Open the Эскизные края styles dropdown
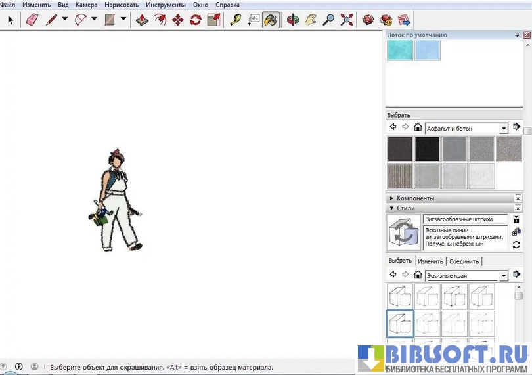Screen dimensions: 532x375 point(504,276)
